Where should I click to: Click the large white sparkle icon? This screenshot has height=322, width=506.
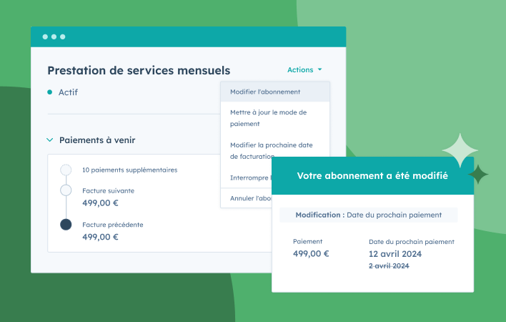click(x=460, y=150)
